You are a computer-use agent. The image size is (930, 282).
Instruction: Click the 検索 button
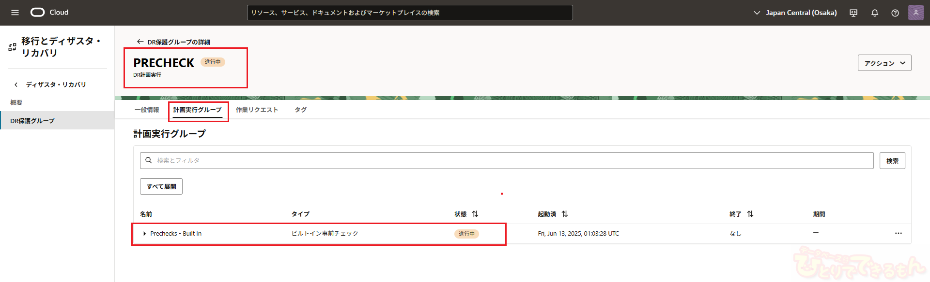(892, 161)
